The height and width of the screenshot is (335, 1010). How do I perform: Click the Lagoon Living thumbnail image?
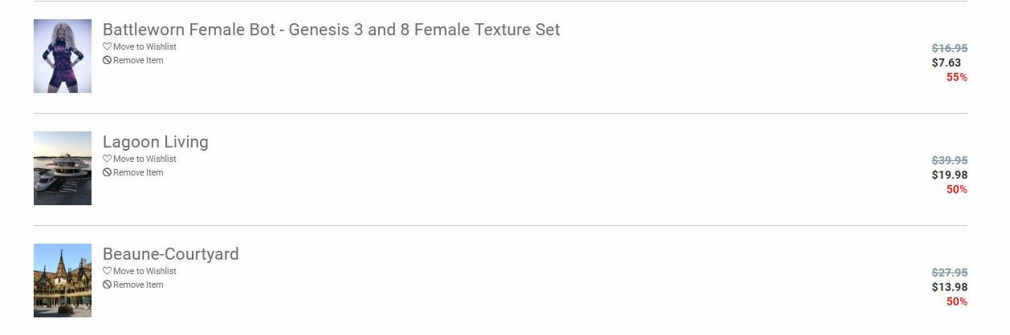click(x=63, y=168)
